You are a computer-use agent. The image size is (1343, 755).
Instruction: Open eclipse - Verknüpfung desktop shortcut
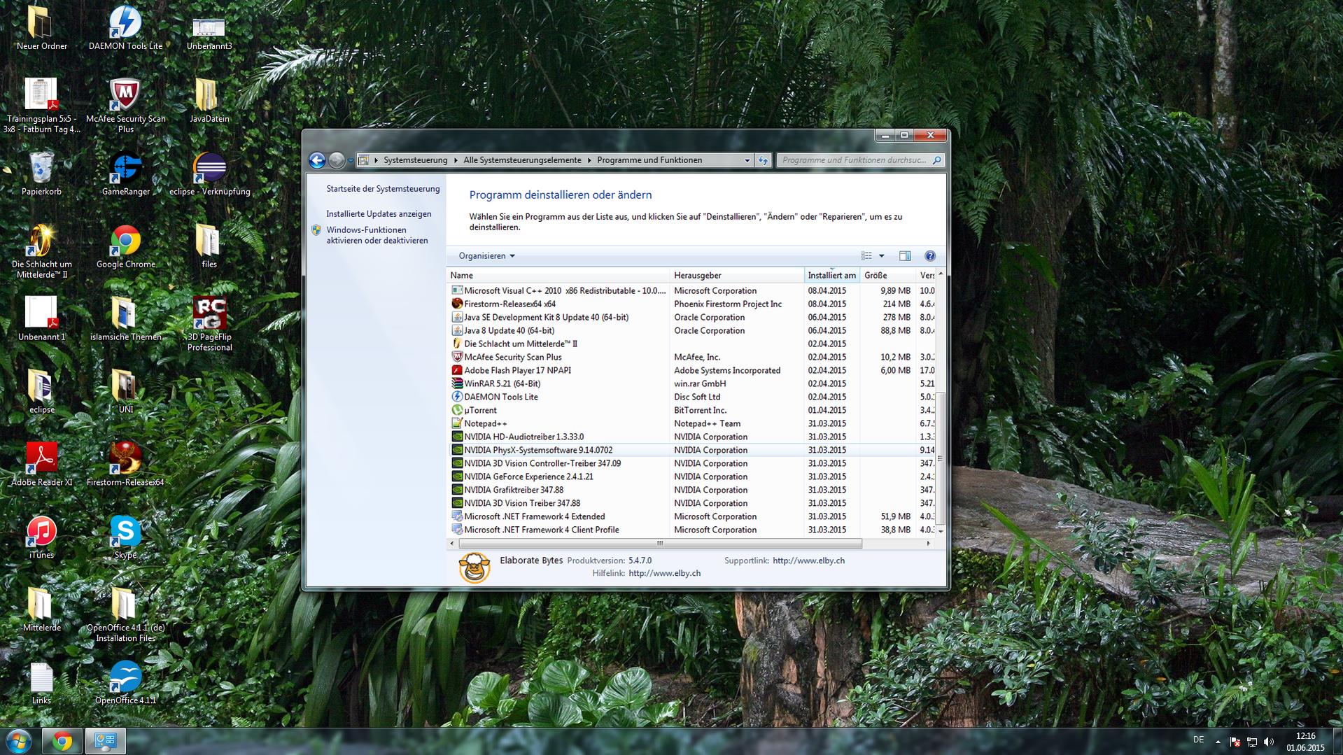[209, 174]
